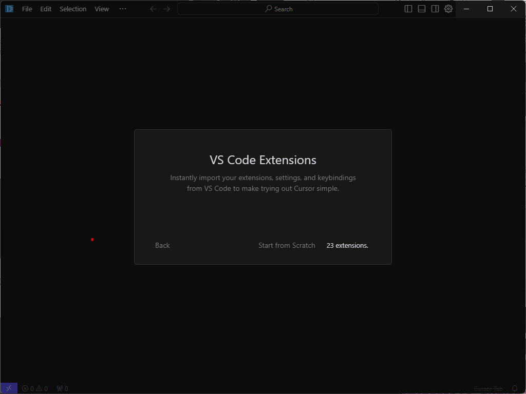Go back with the left arrow
The width and height of the screenshot is (526, 394).
[x=153, y=9]
